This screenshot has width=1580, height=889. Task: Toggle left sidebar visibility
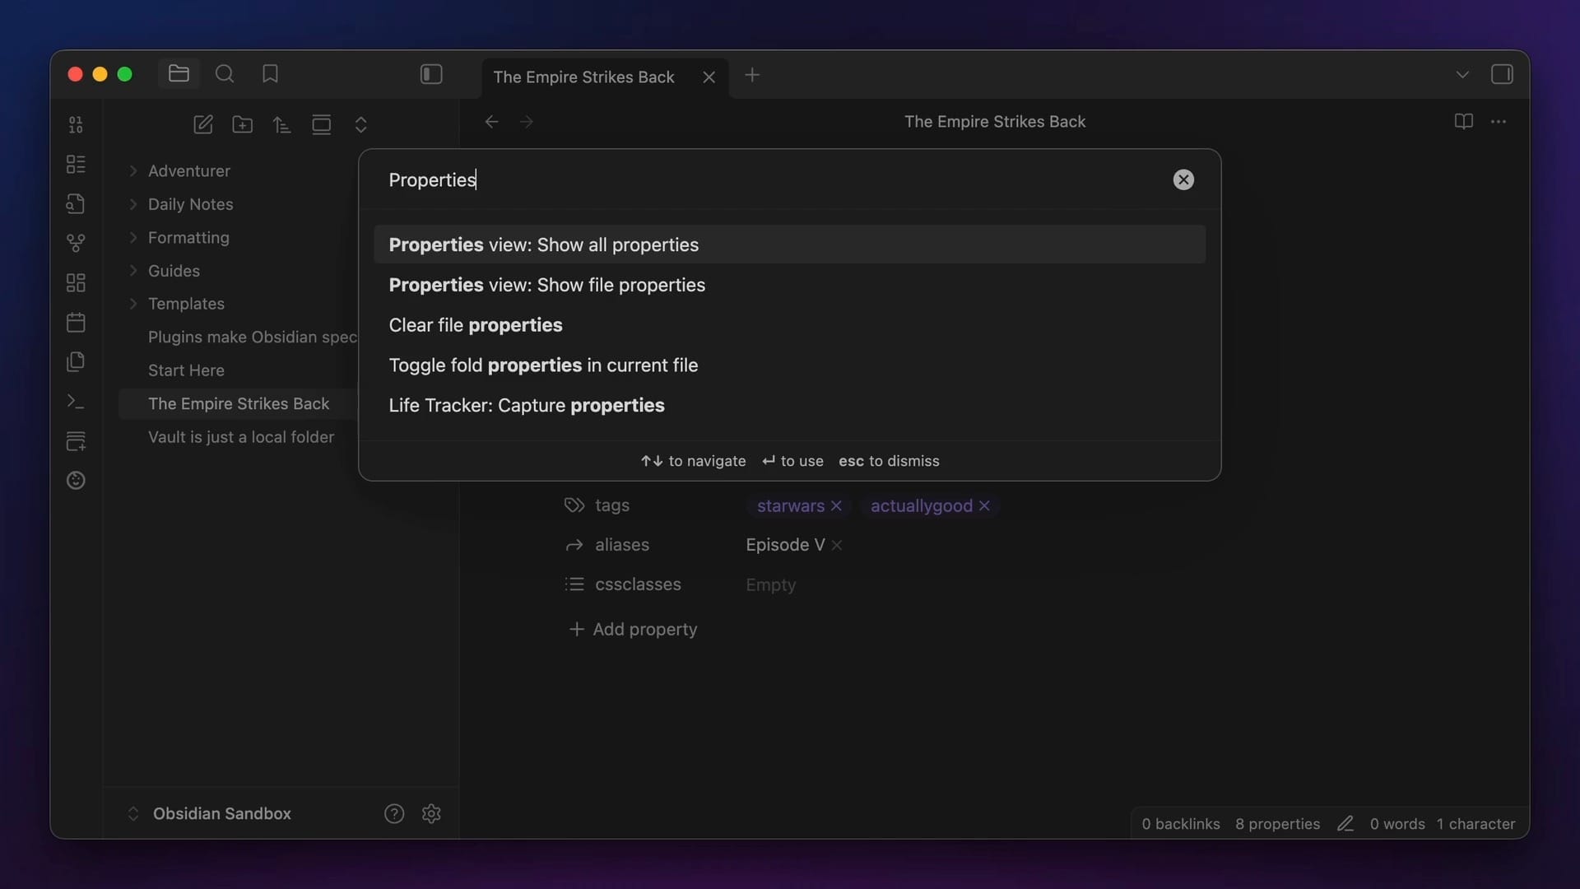pos(431,74)
